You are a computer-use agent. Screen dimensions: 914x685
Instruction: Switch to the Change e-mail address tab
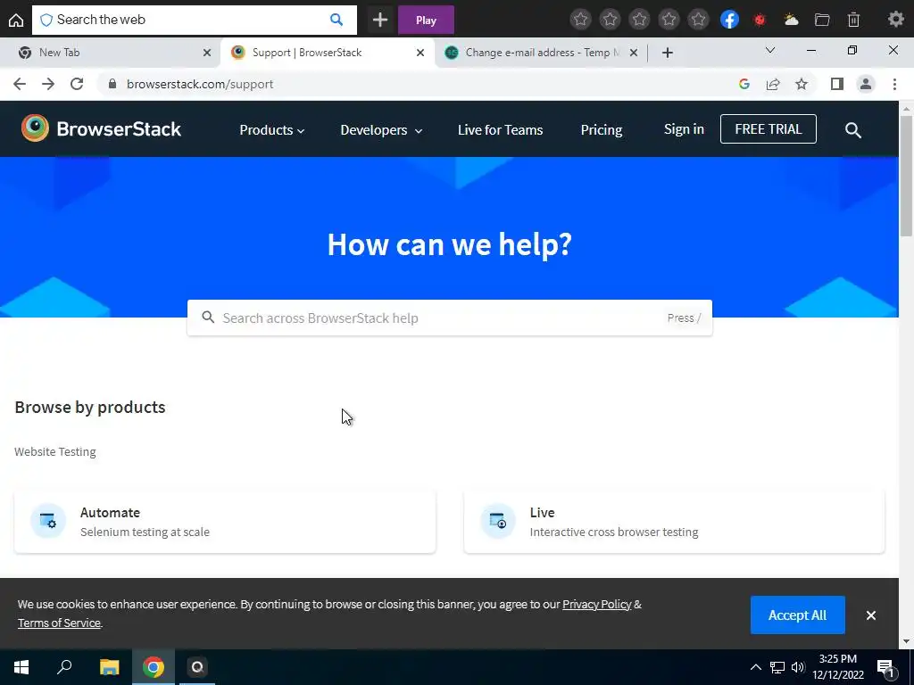coord(541,53)
